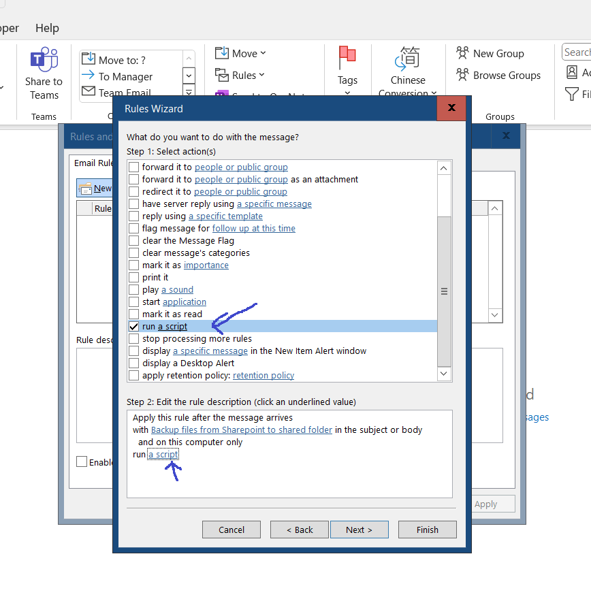Expand the Quick Steps gallery arrow
The height and width of the screenshot is (601, 591).
click(x=189, y=92)
